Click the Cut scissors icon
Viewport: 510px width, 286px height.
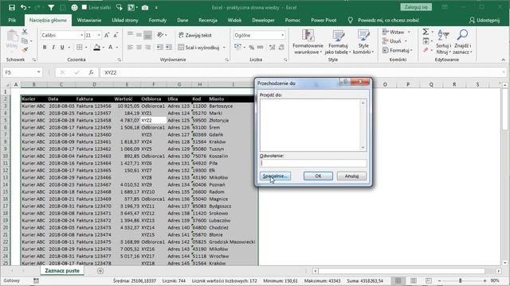25,32
